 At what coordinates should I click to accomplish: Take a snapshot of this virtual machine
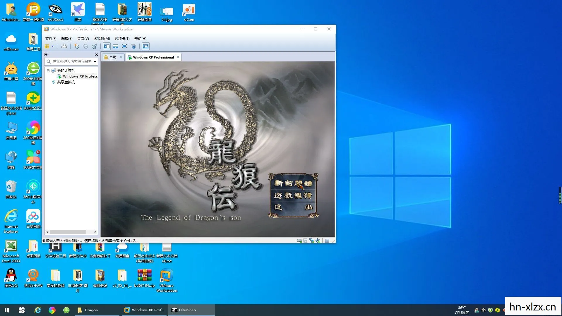(x=77, y=46)
